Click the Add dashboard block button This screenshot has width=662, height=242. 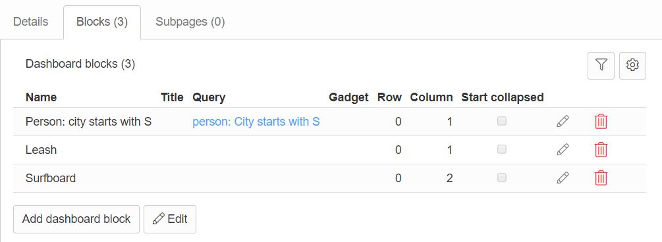[x=76, y=219]
